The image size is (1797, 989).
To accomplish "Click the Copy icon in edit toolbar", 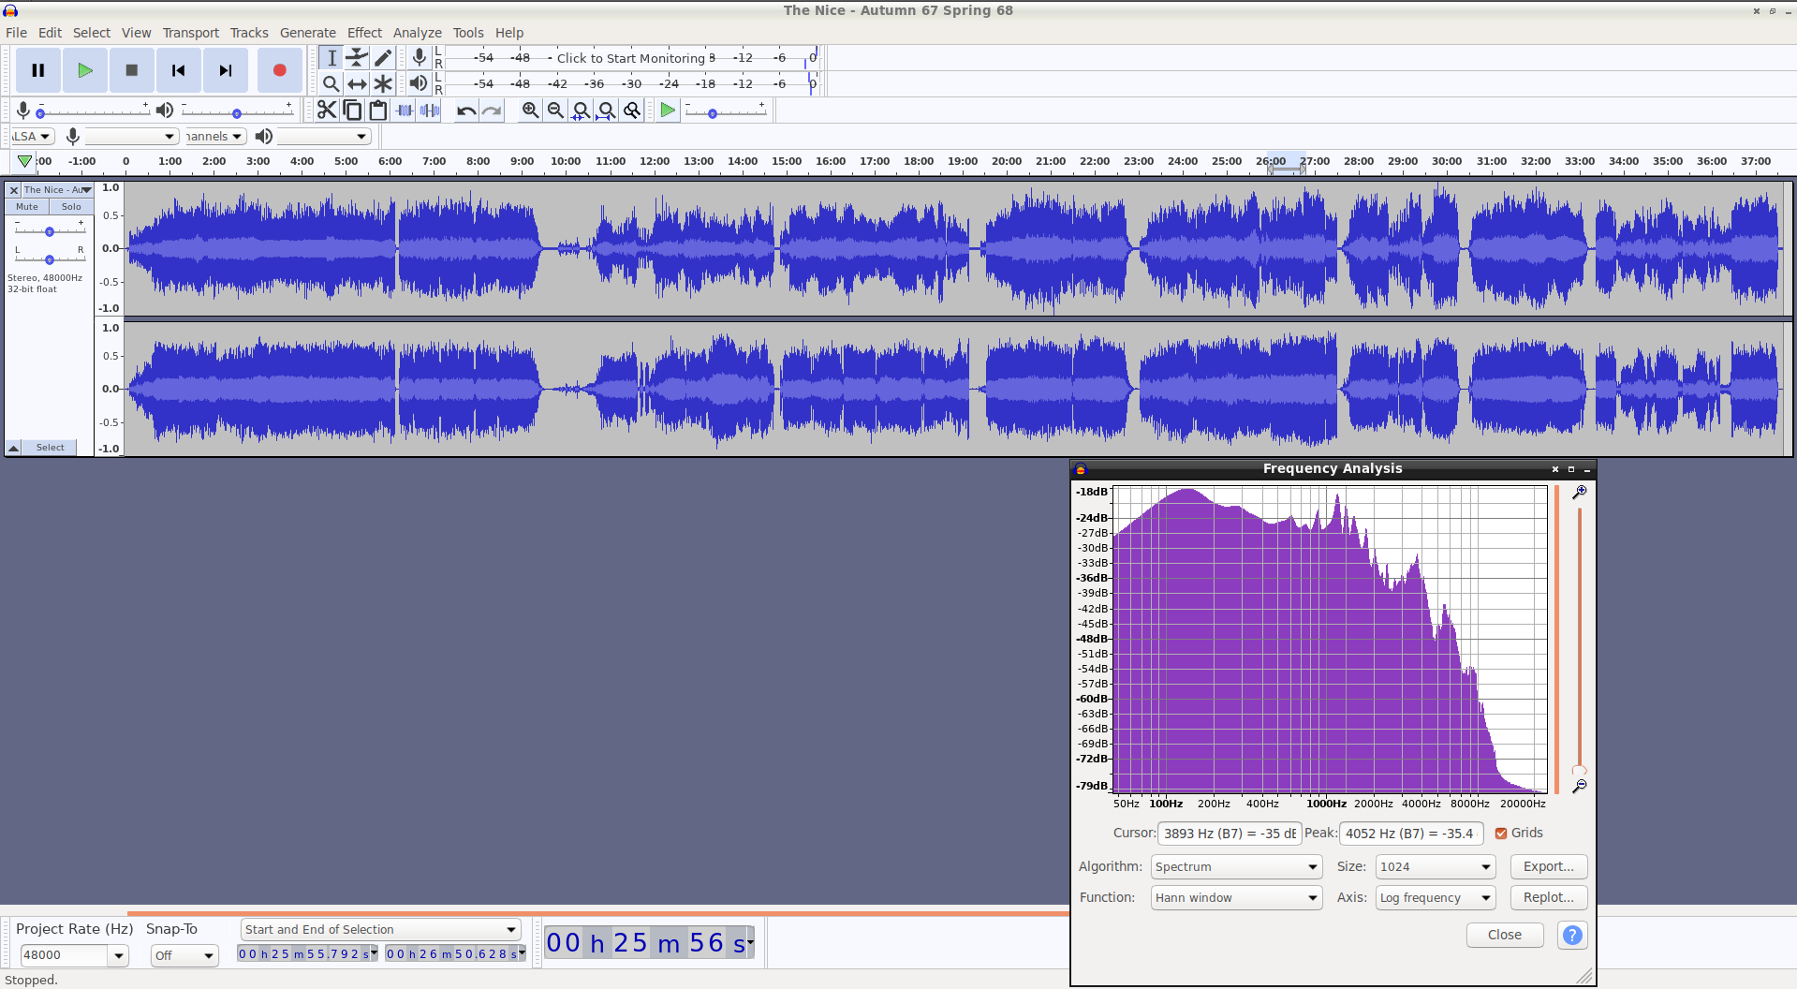I will pyautogui.click(x=352, y=111).
